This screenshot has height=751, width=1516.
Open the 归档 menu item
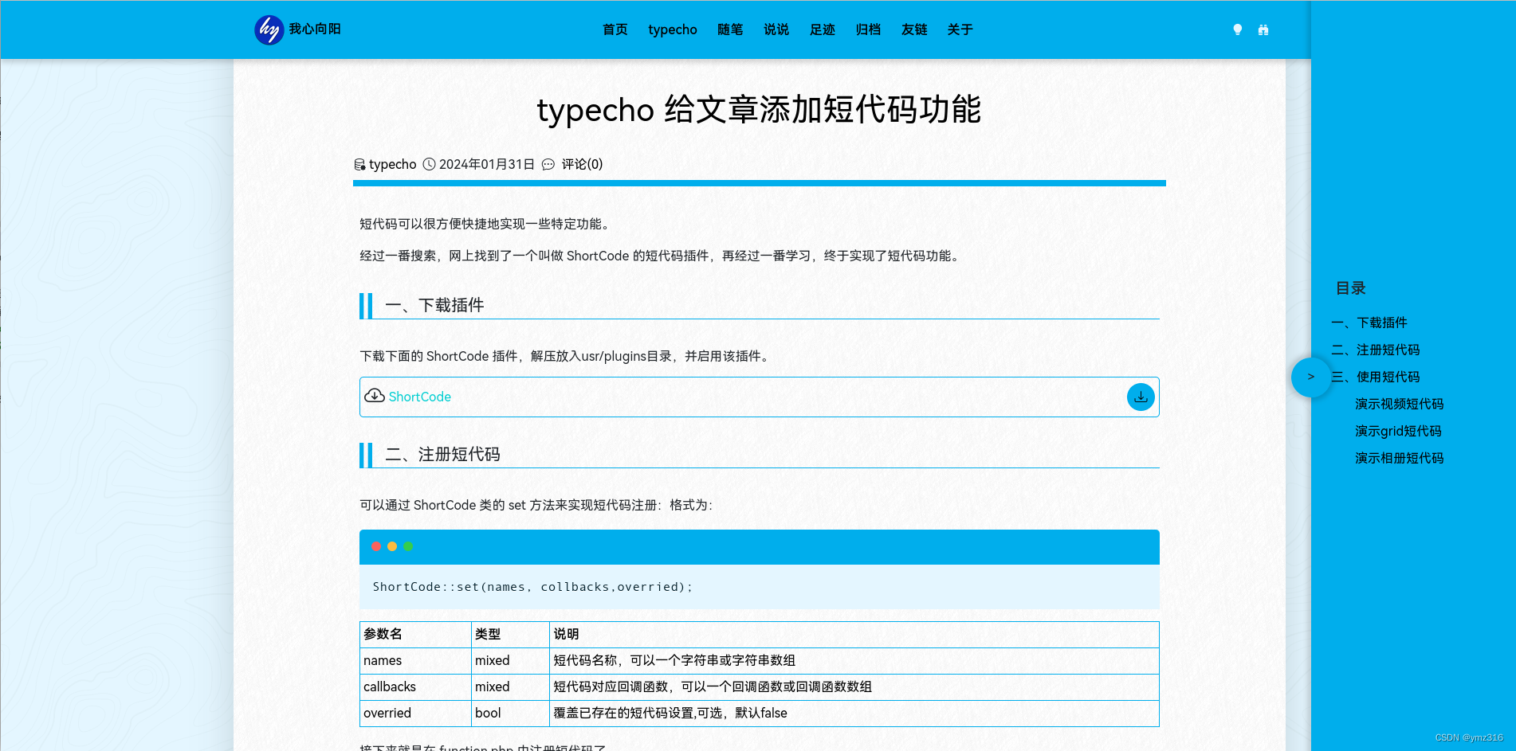click(868, 29)
